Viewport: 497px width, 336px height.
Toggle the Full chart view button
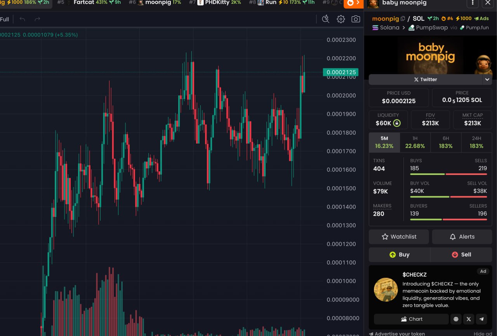(x=5, y=19)
